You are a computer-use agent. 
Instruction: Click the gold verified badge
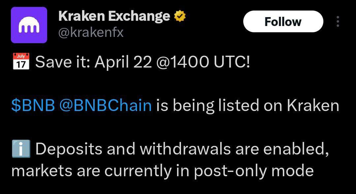click(180, 16)
